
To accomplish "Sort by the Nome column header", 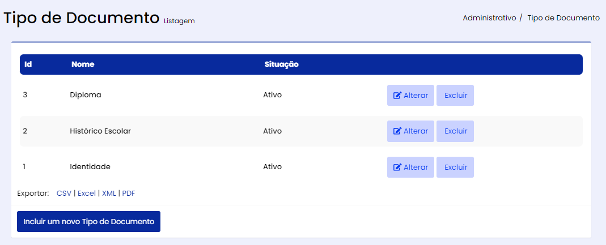I will [83, 65].
